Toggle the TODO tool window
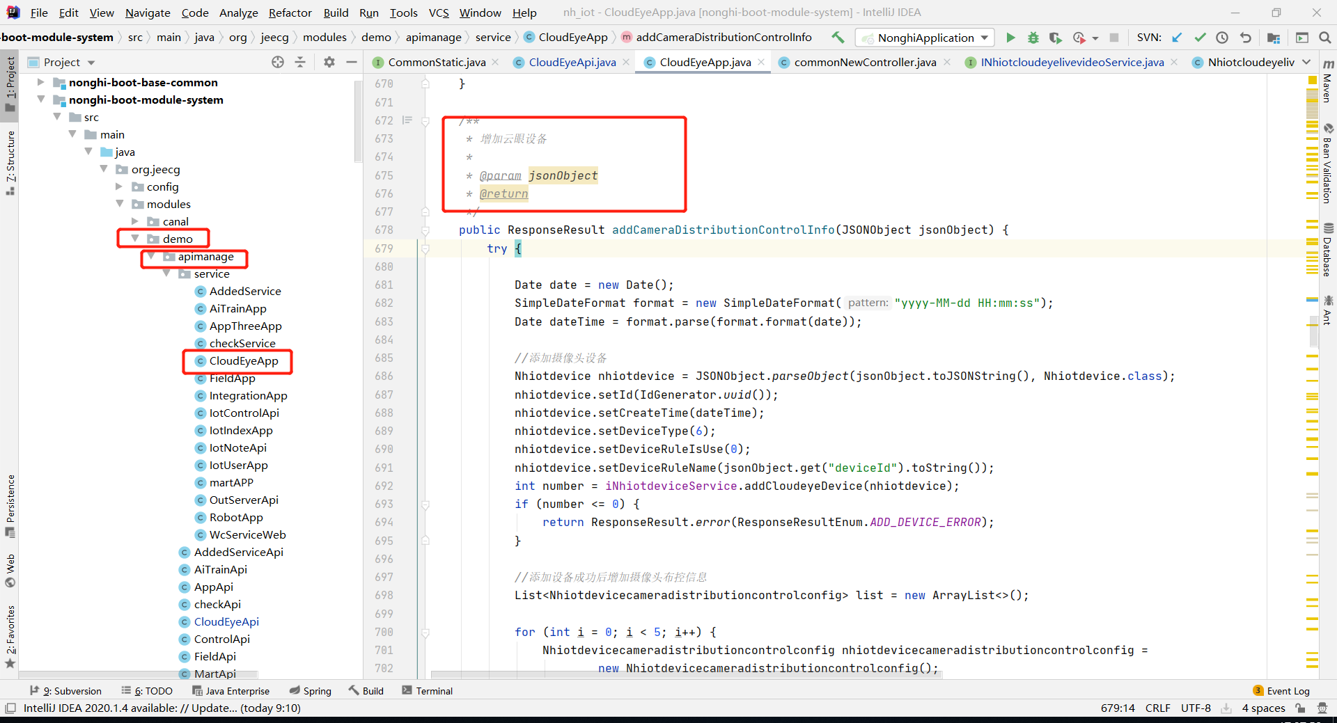Viewport: 1337px width, 723px height. [x=147, y=691]
